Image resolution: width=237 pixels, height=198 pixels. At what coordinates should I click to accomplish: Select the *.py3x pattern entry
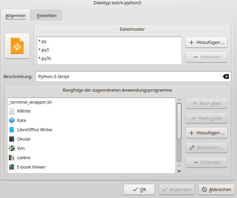point(45,58)
